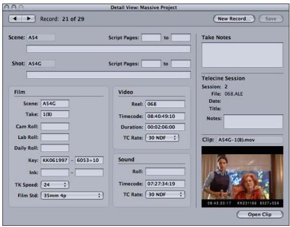The height and width of the screenshot is (227, 290).
Task: Go to the next record arrow
Action: click(x=29, y=19)
